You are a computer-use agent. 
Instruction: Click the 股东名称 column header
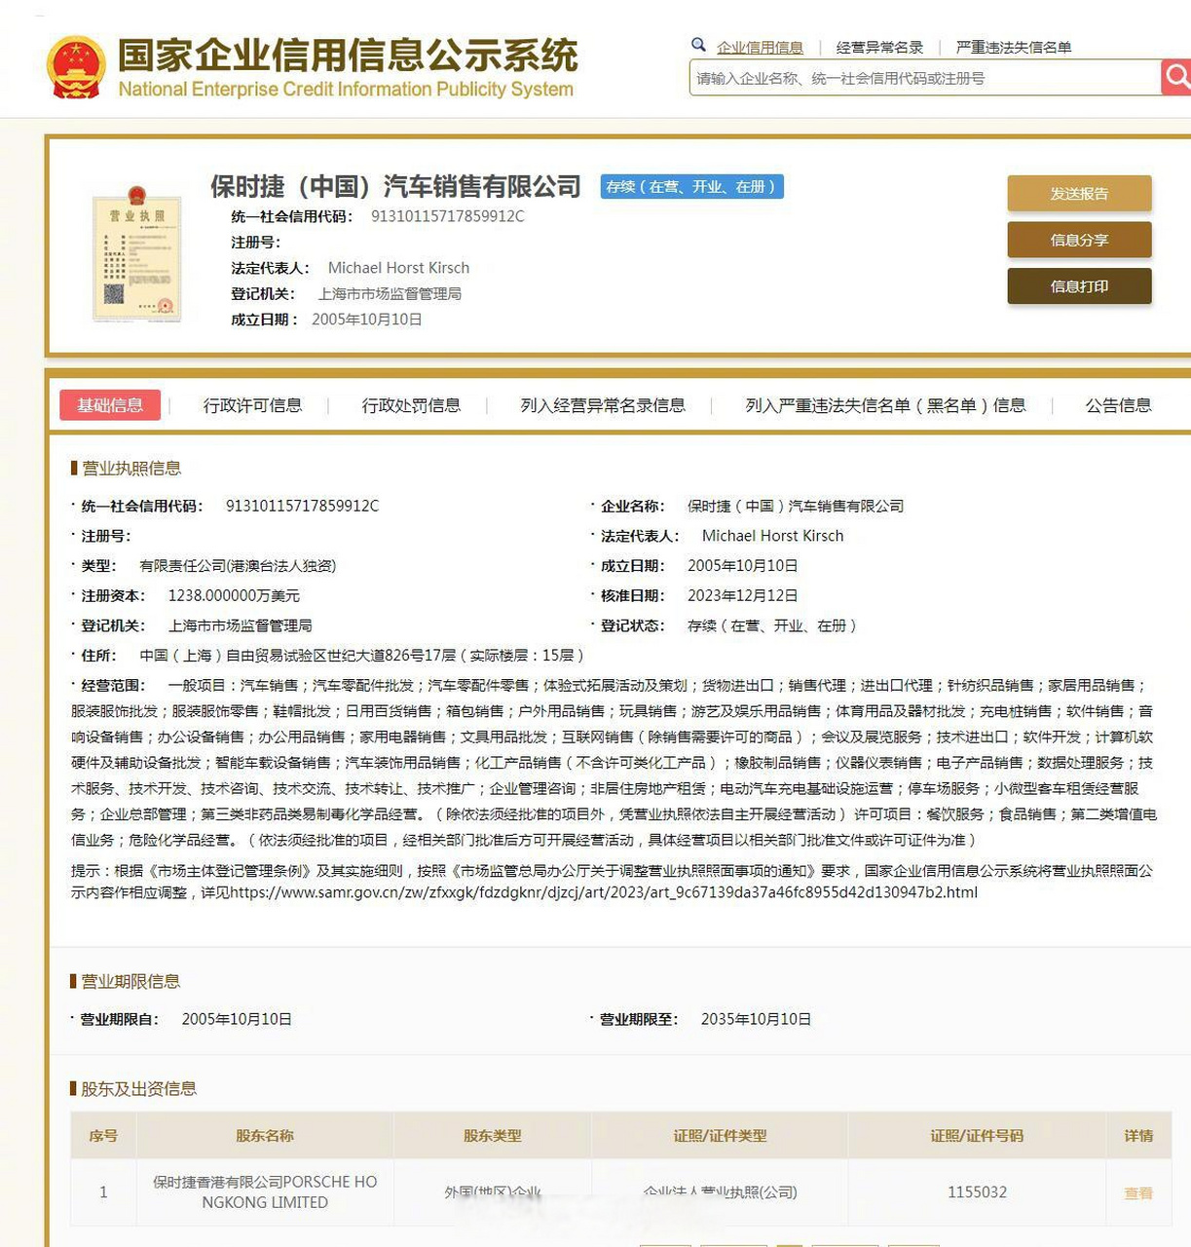pyautogui.click(x=265, y=1136)
